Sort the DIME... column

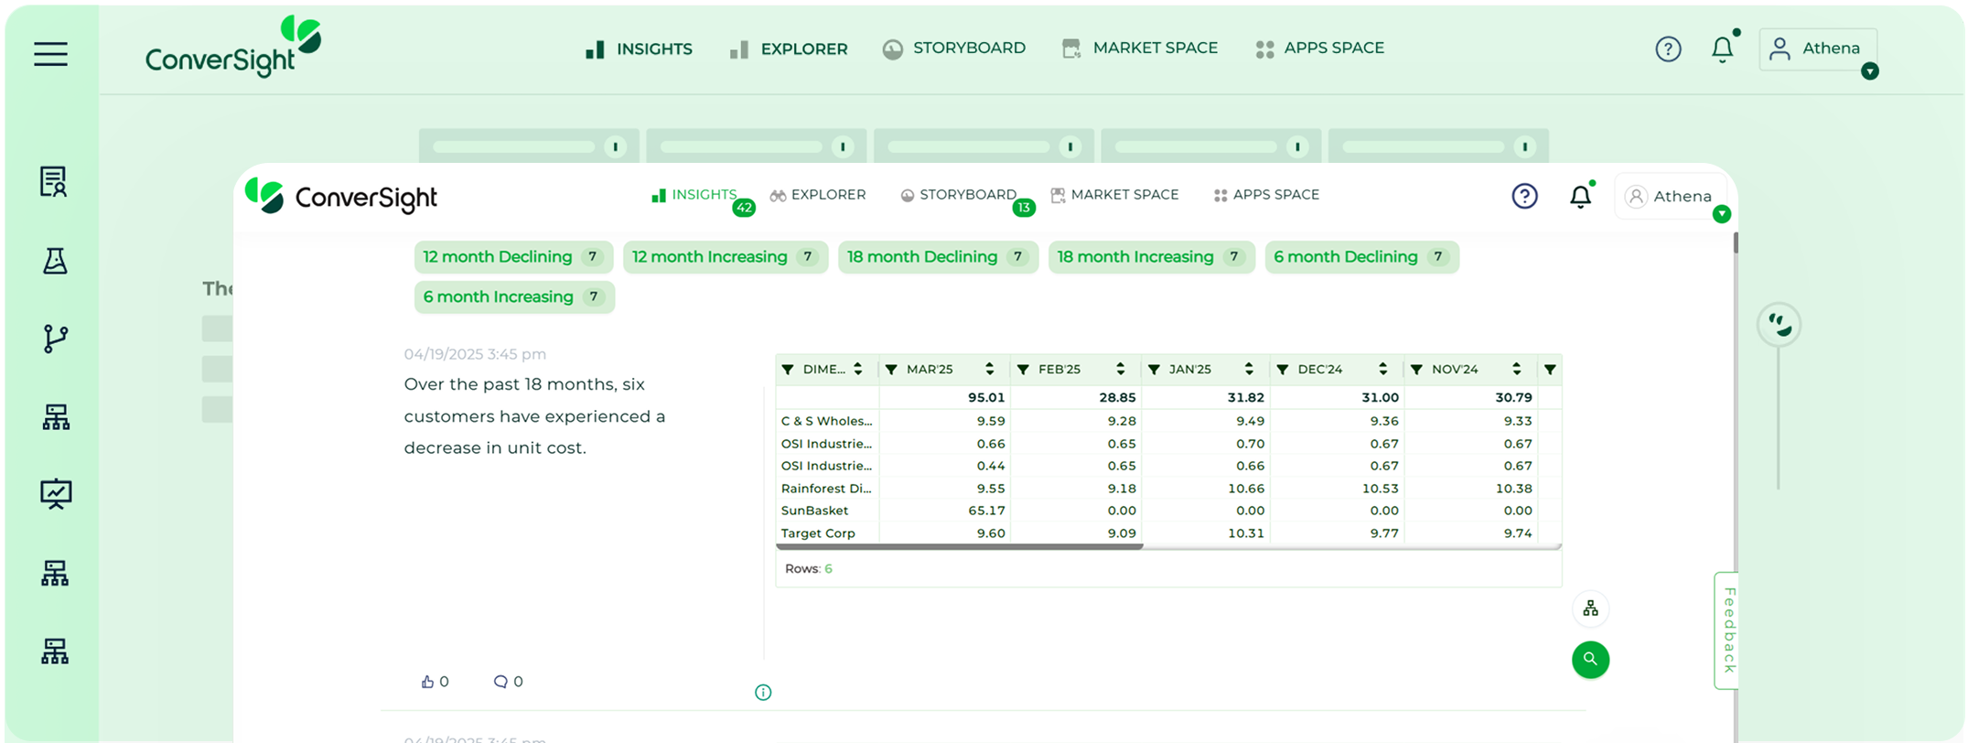(857, 369)
